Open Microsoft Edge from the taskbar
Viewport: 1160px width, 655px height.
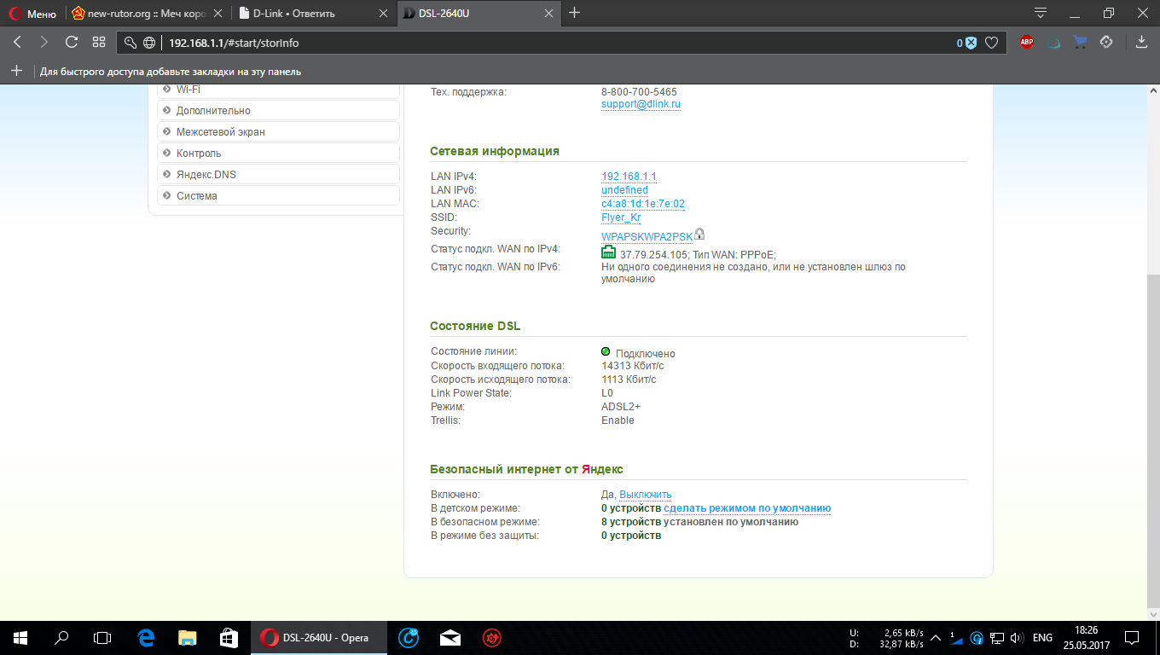[146, 637]
